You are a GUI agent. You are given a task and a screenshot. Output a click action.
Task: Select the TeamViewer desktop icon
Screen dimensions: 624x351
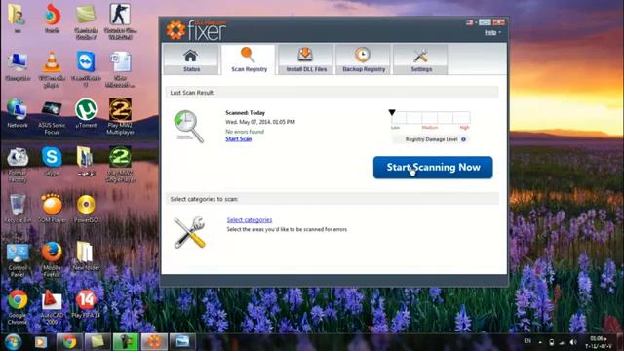tap(86, 68)
